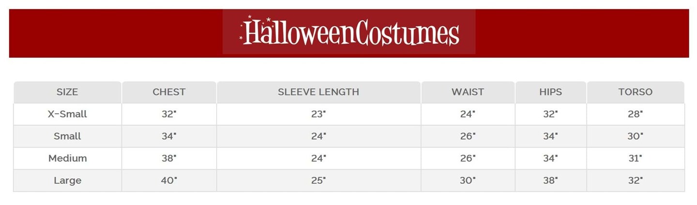Click the SLEEVE LENGTH column header
This screenshot has height=205, width=697.
pos(318,92)
